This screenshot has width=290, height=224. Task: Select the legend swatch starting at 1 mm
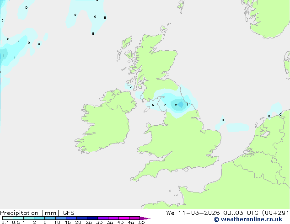pyautogui.click(x=29, y=218)
